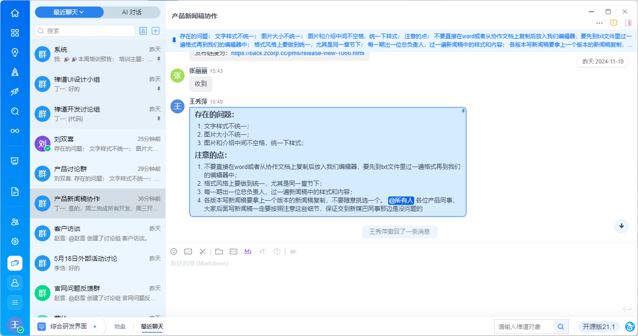Open the lightbulb icon in the sidebar
This screenshot has height=336, width=638.
point(15,52)
